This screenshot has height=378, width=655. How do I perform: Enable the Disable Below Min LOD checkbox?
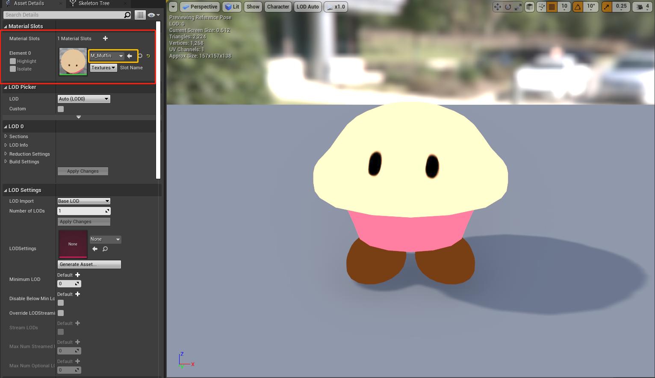(61, 303)
